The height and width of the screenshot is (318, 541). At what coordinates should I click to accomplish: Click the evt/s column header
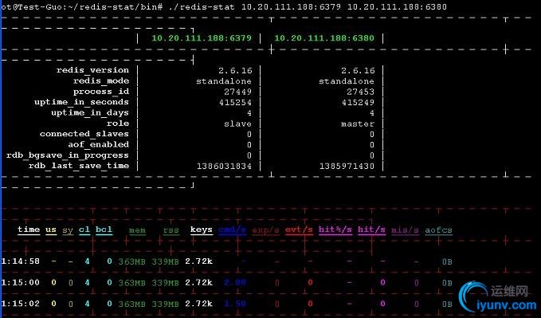coord(299,230)
